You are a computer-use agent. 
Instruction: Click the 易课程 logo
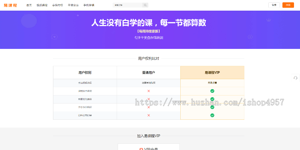10,5
